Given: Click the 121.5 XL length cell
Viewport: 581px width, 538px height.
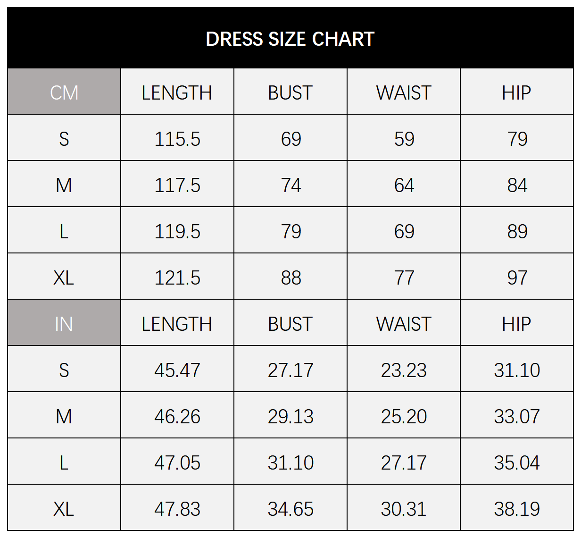Looking at the screenshot, I should [177, 277].
